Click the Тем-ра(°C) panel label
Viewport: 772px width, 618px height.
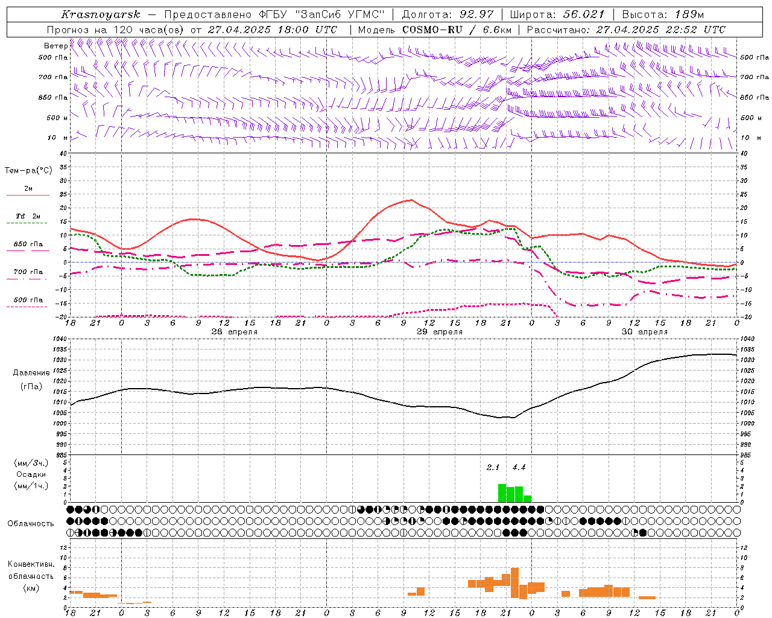pos(28,171)
